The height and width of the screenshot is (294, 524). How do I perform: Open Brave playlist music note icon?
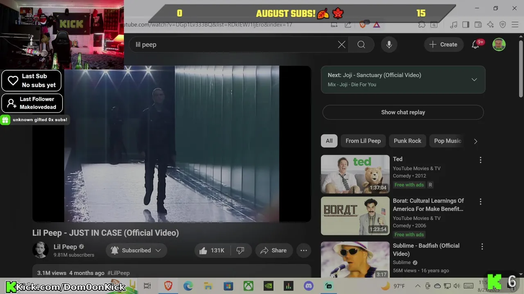454,24
